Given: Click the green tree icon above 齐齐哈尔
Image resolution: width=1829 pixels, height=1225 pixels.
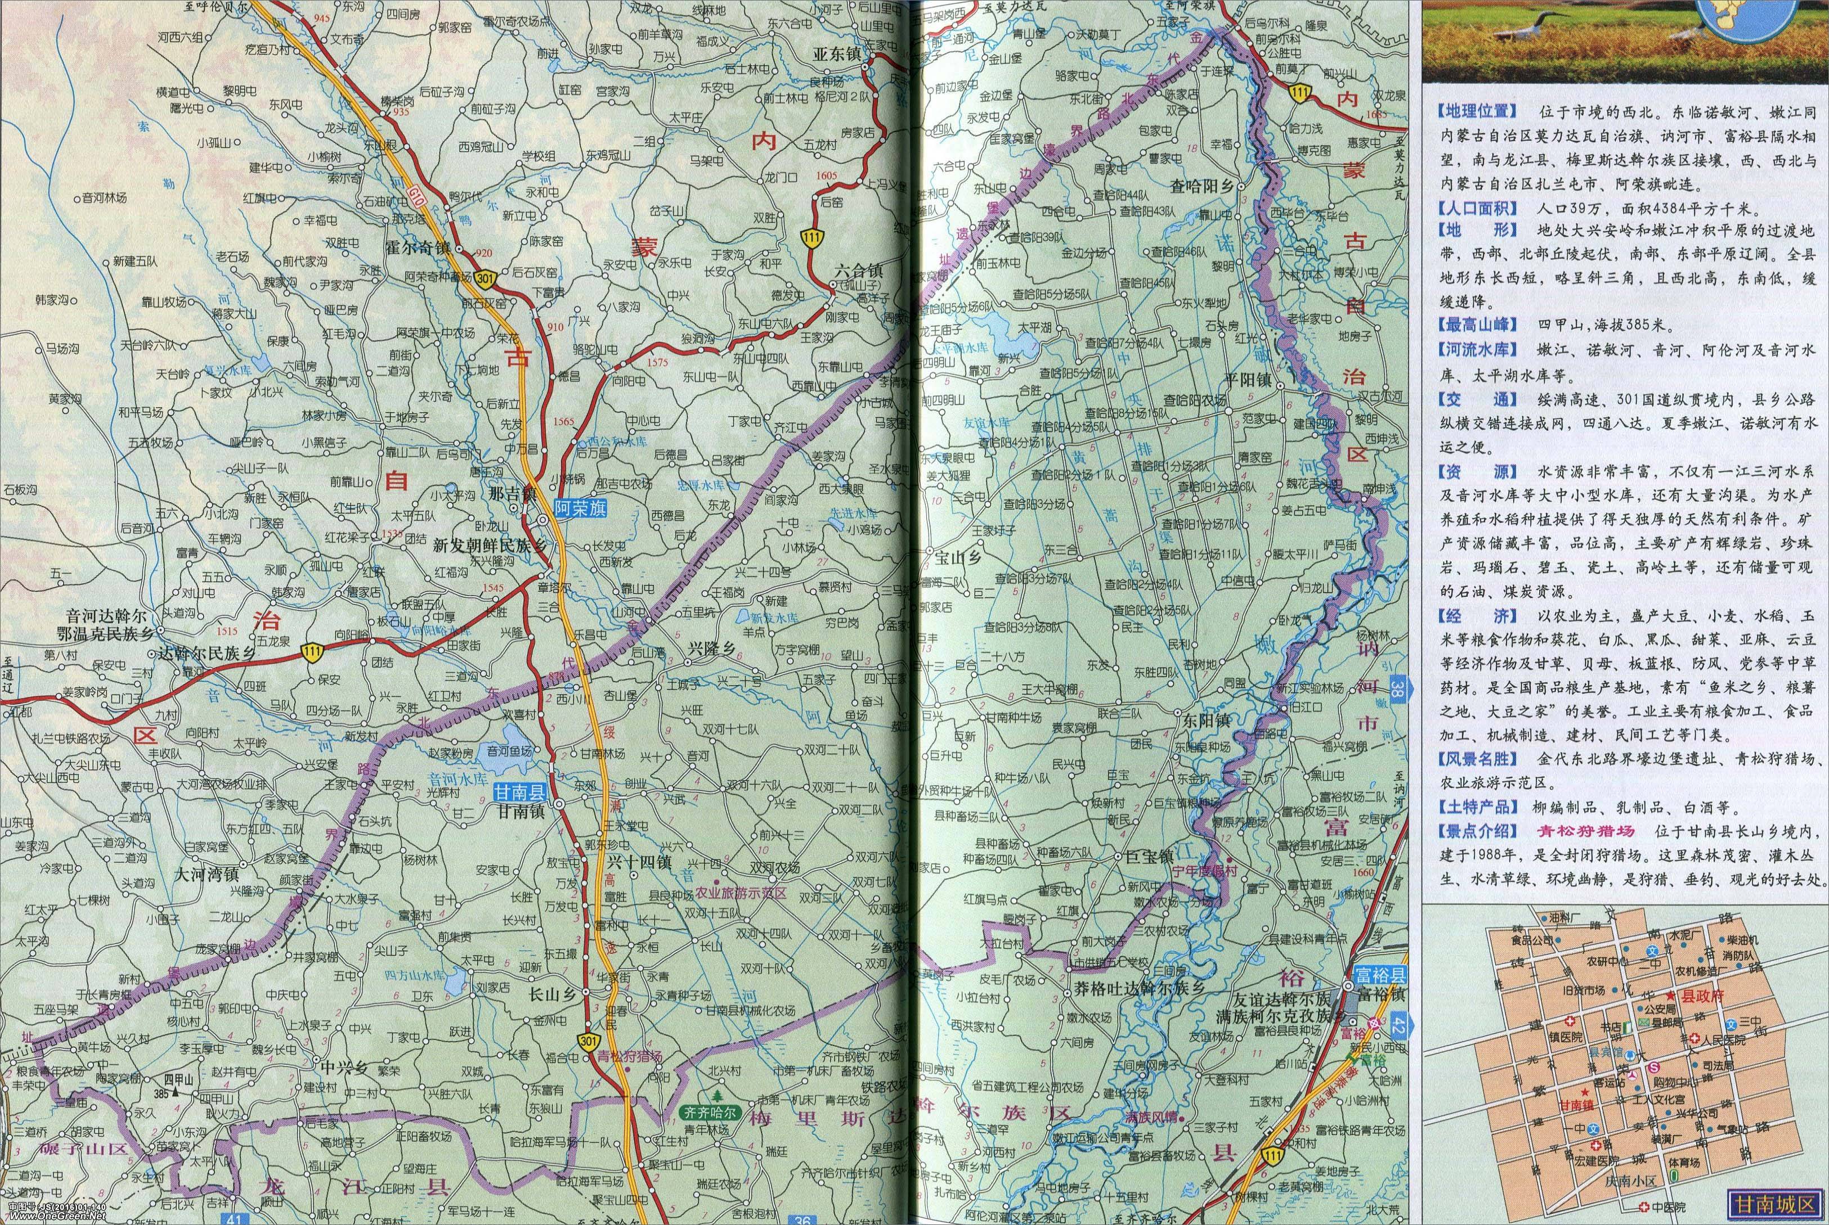Looking at the screenshot, I should (717, 1096).
